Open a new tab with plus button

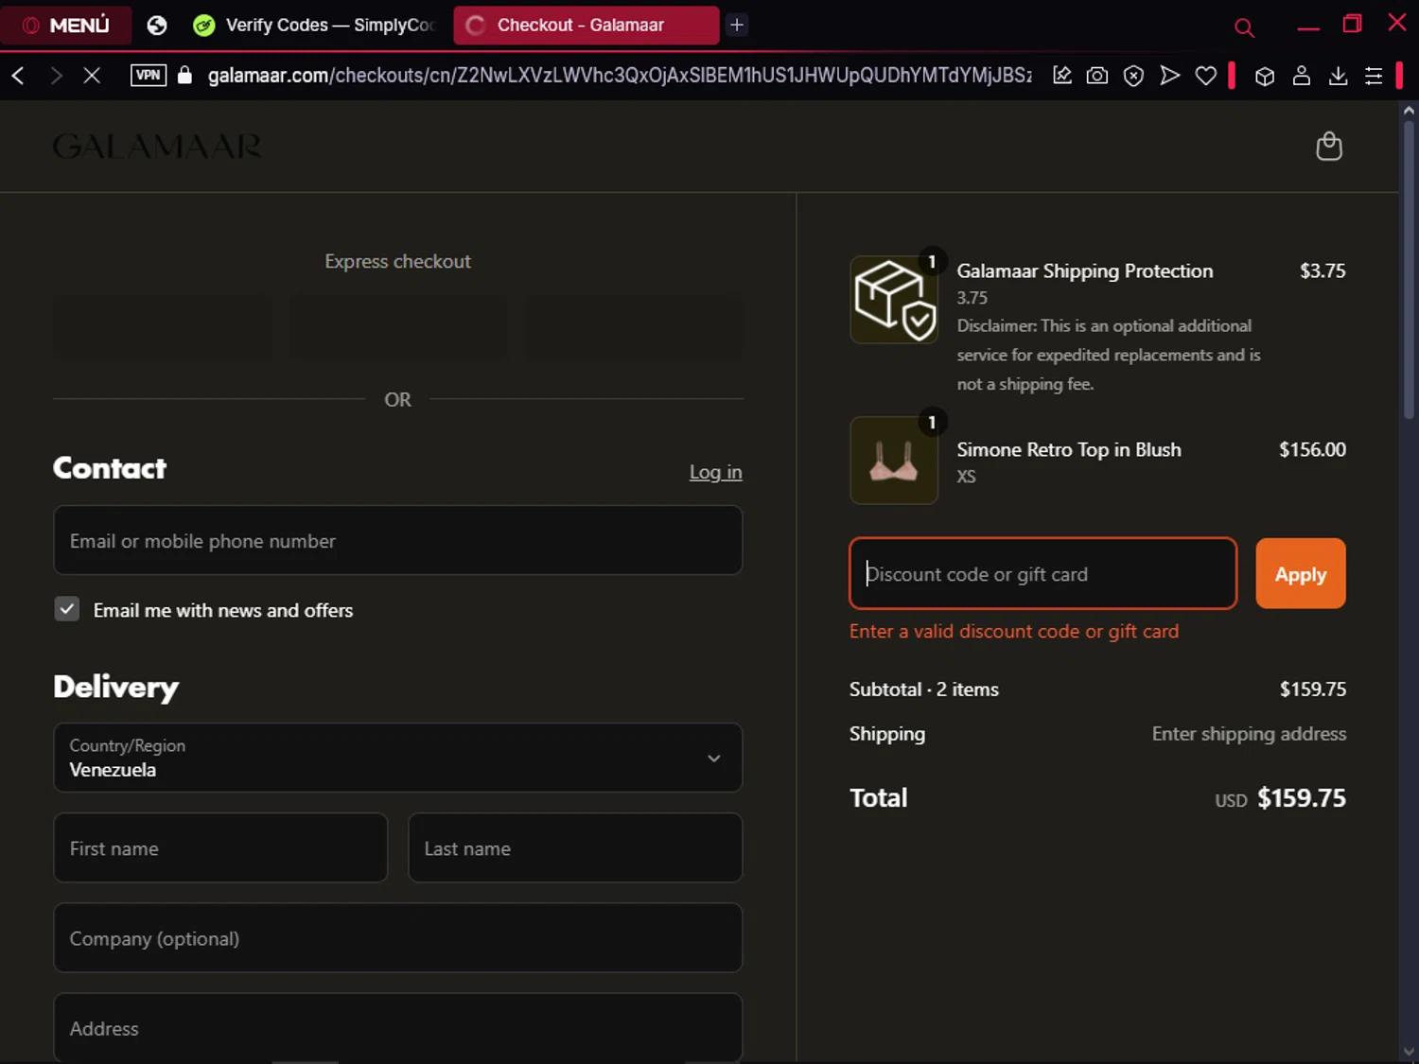(737, 26)
